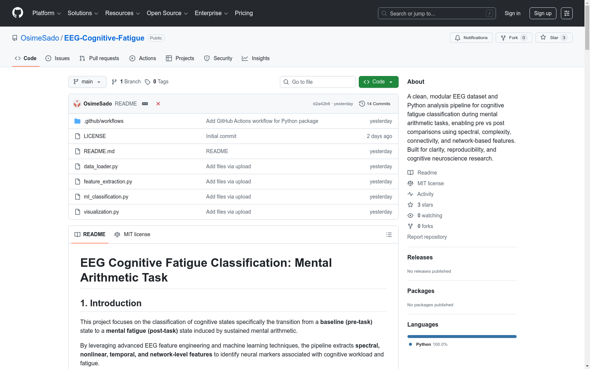Open the Platform dropdown menu
Viewport: 590px width, 369px height.
[46, 13]
